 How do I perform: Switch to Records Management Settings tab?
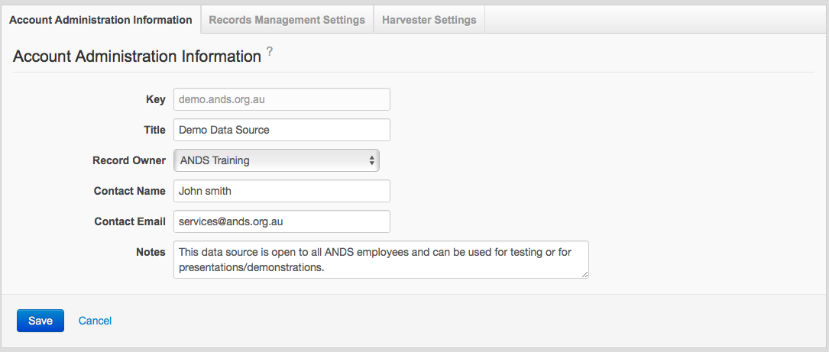[287, 20]
